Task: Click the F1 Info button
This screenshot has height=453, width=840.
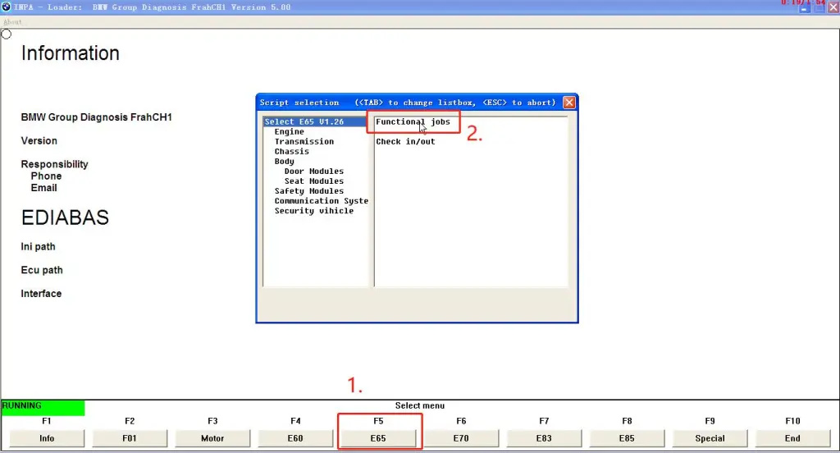Action: 47,438
